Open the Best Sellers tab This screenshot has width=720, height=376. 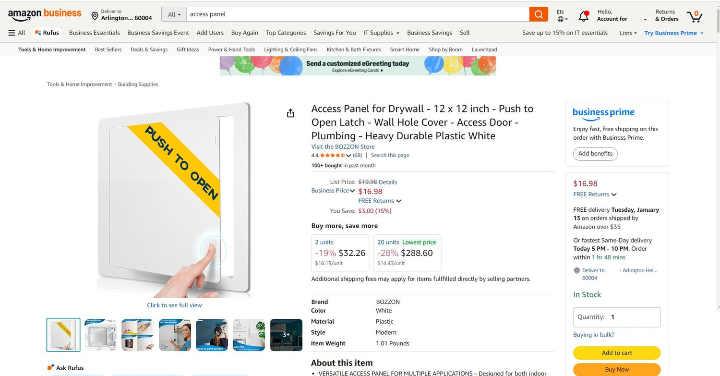[108, 49]
